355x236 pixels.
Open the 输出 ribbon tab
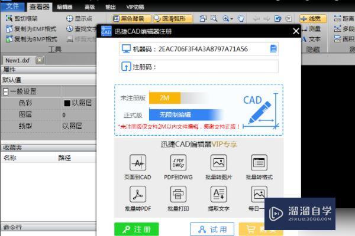[111, 7]
